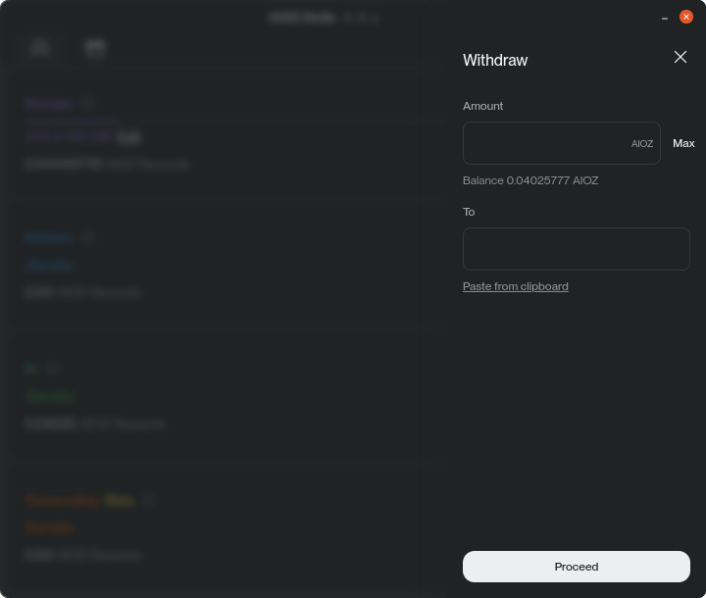706x598 pixels.
Task: Click the info icon beside the blue heading
Action: coord(88,237)
